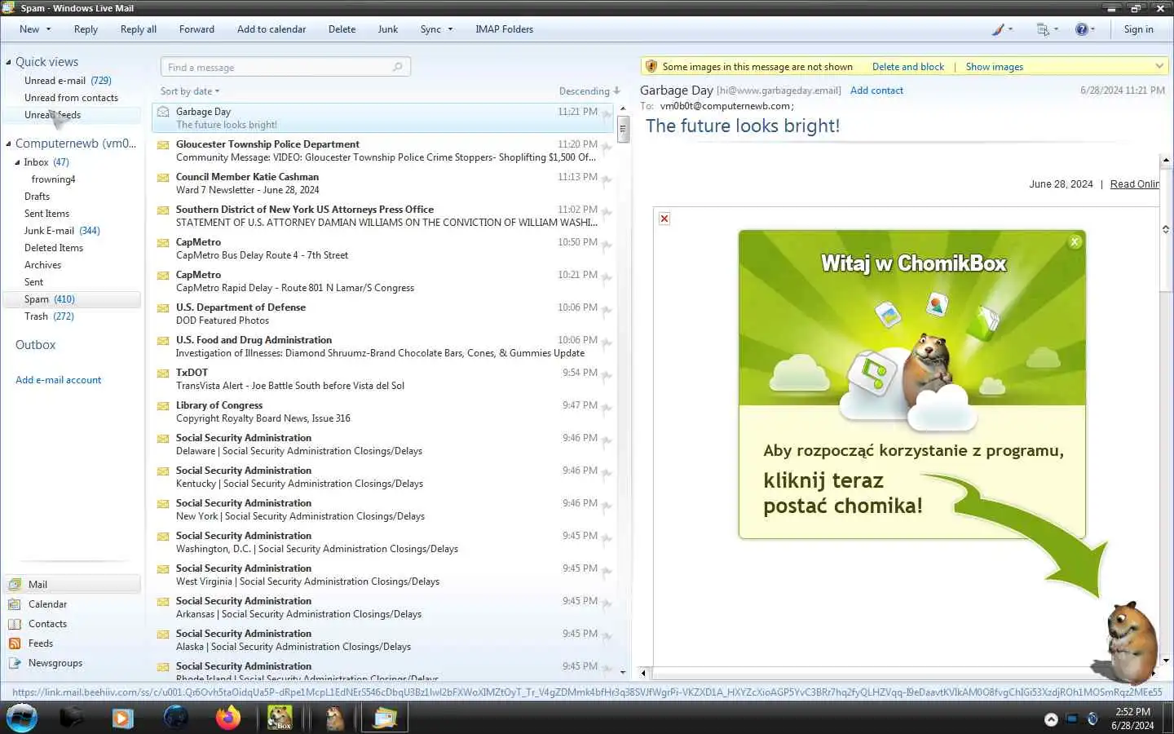Click the Garbage Day envelope icon
The width and height of the screenshot is (1174, 734).
coord(163,112)
